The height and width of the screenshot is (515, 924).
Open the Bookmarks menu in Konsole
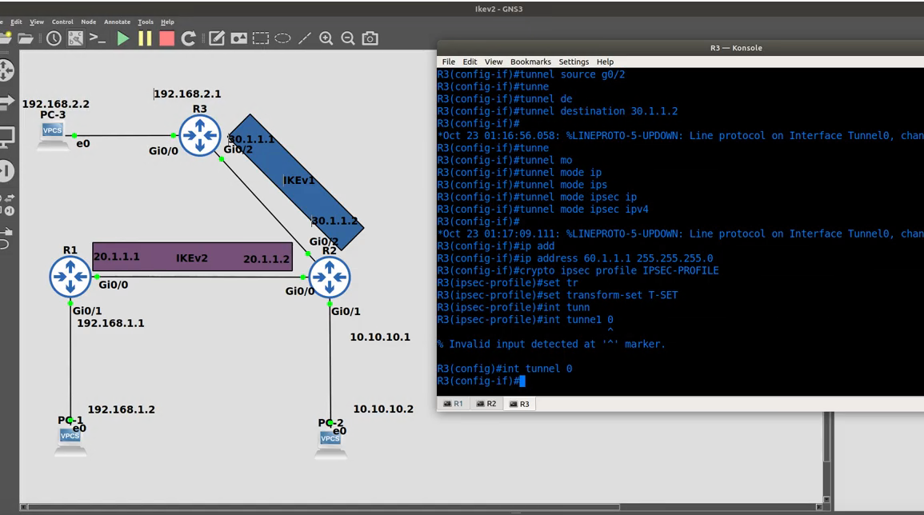[530, 62]
